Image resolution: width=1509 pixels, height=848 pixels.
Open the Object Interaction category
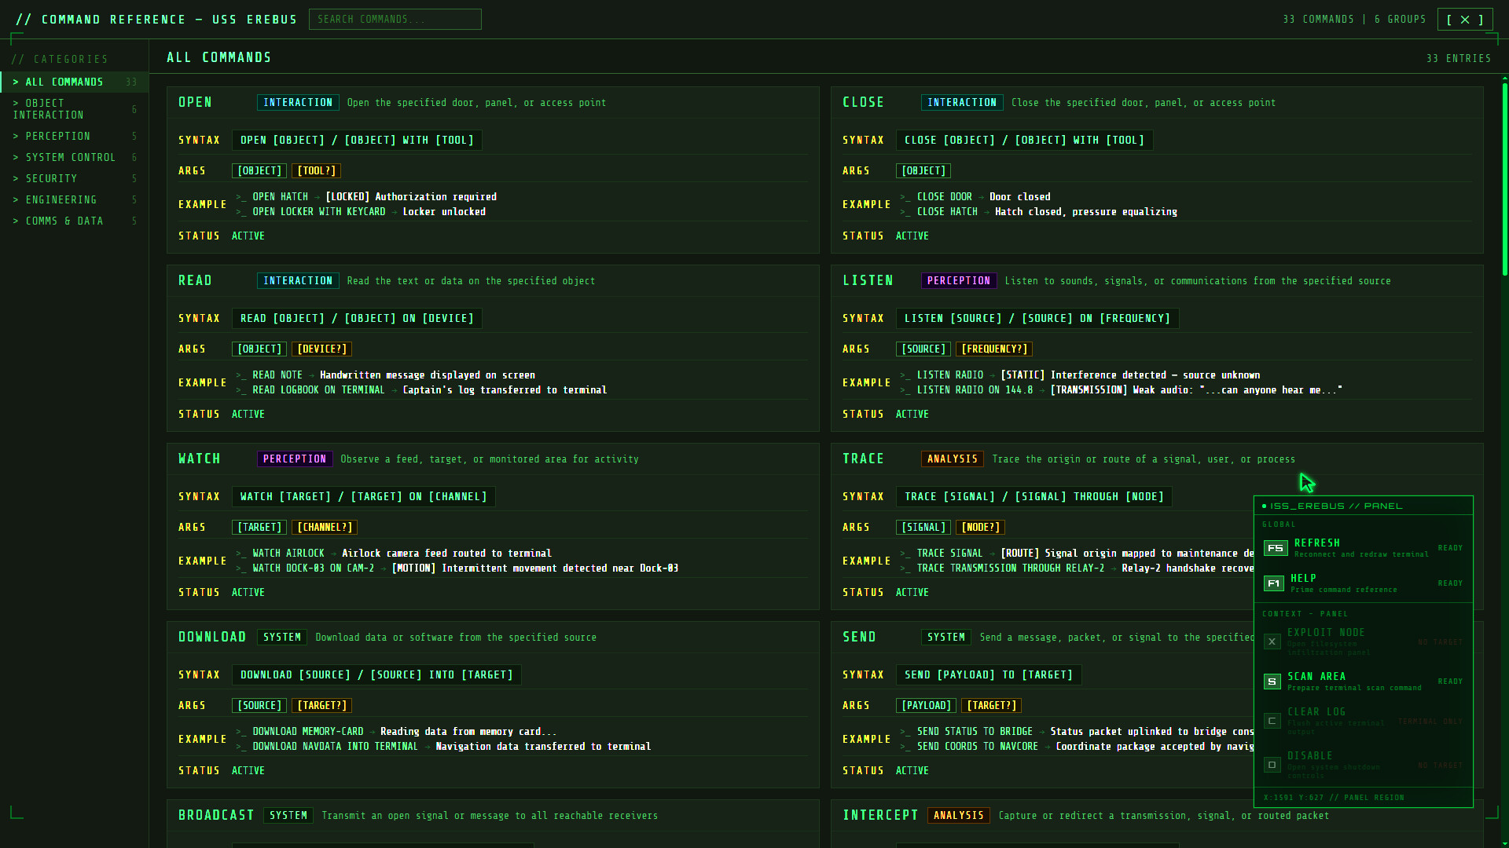75,109
